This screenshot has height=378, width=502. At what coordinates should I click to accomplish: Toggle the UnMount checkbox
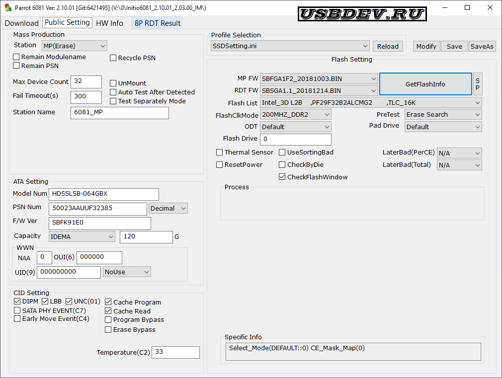coord(113,83)
